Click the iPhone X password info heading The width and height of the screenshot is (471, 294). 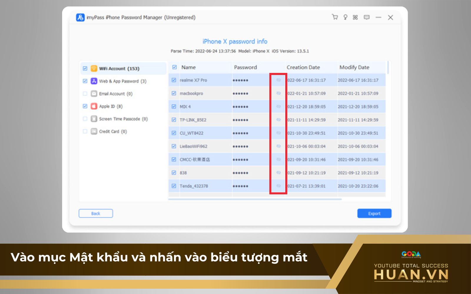[x=235, y=41]
